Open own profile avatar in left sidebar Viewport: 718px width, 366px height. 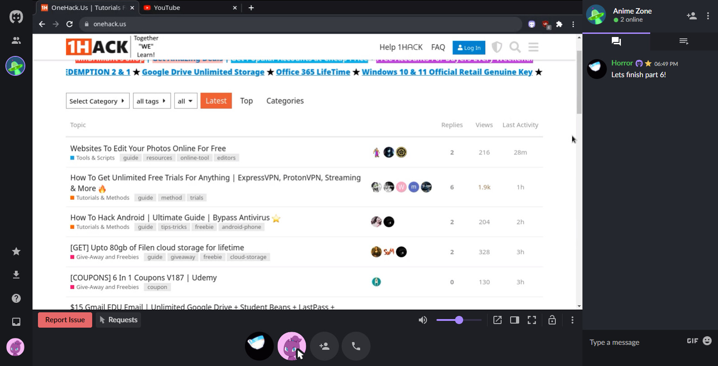(15, 347)
